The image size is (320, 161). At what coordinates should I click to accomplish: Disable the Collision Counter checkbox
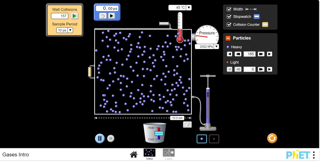coord(229,25)
